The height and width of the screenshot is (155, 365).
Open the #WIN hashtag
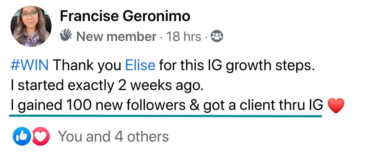[29, 66]
